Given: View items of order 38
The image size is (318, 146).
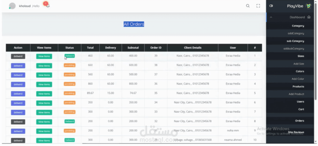Looking at the screenshot, I should (x=44, y=66).
